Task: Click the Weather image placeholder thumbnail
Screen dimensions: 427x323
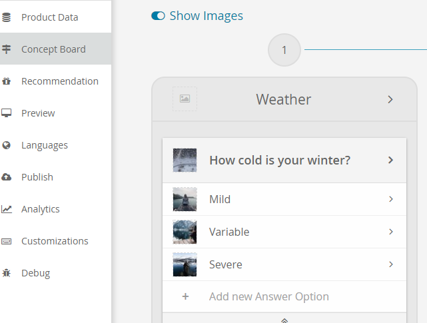Action: pyautogui.click(x=185, y=99)
